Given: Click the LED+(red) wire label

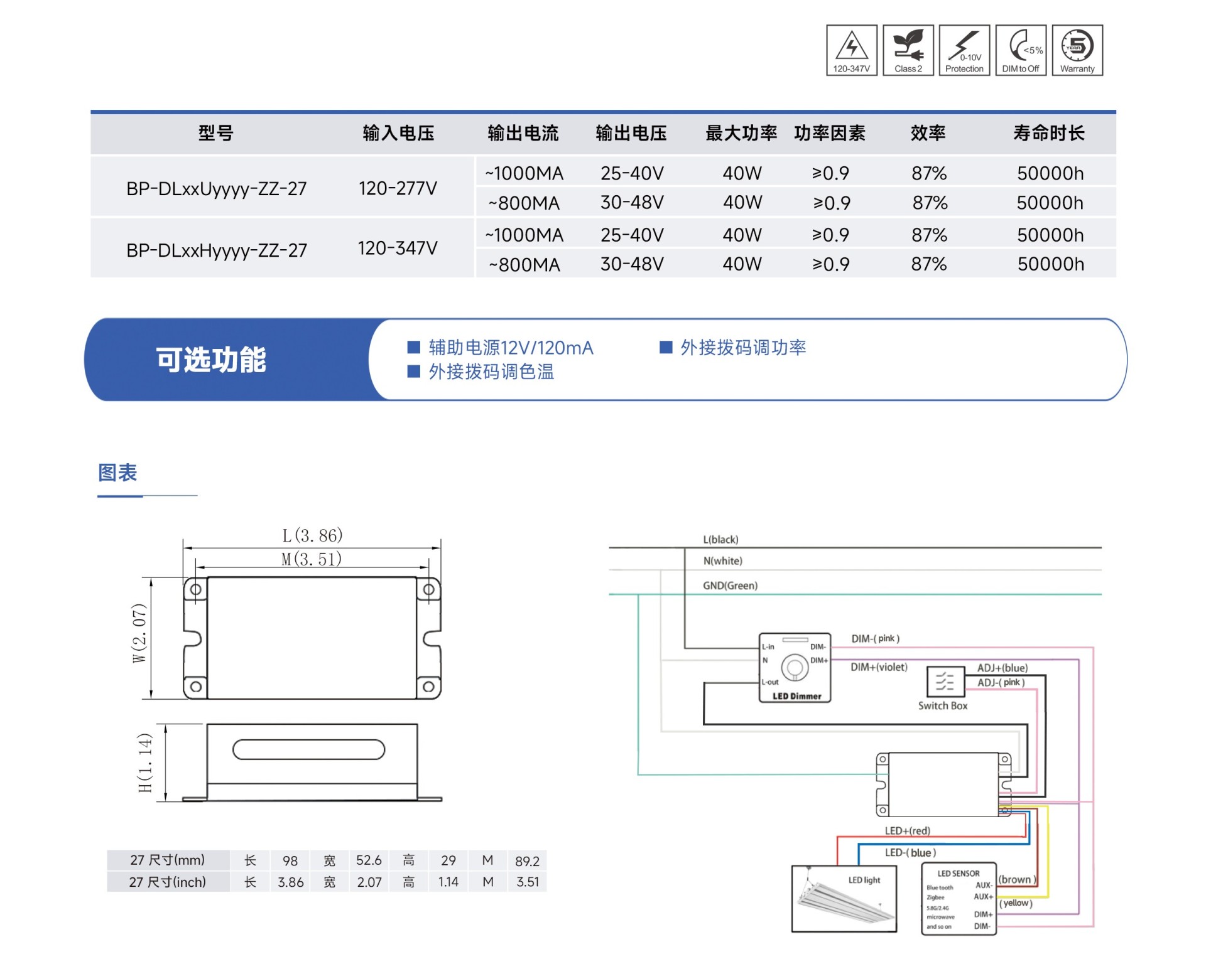Looking at the screenshot, I should point(908,830).
